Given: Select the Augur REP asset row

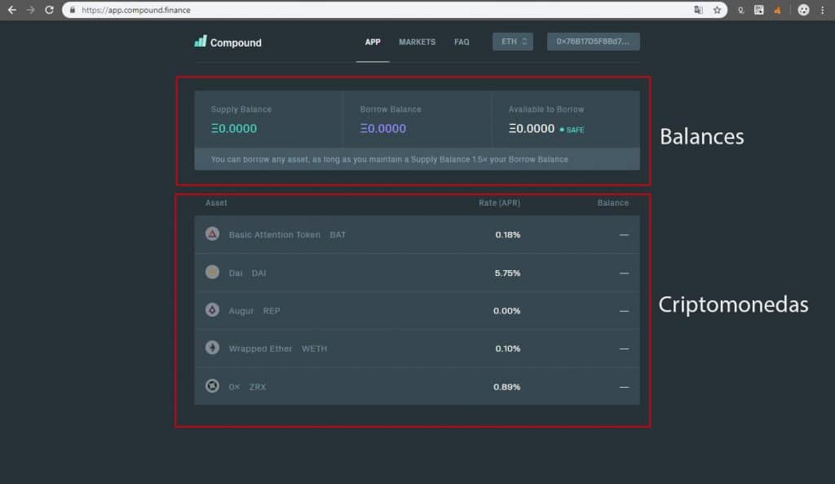Looking at the screenshot, I should (417, 310).
